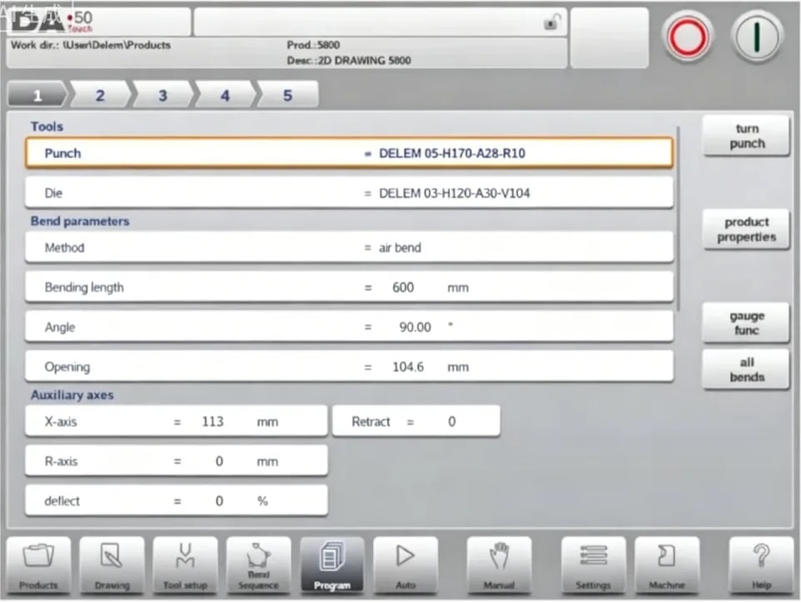The height and width of the screenshot is (603, 801).
Task: Select the Punch tool field
Action: [x=349, y=153]
